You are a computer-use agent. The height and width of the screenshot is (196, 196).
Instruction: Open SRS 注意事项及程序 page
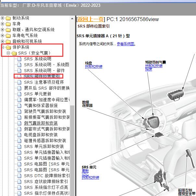pyautogui.click(x=44, y=82)
